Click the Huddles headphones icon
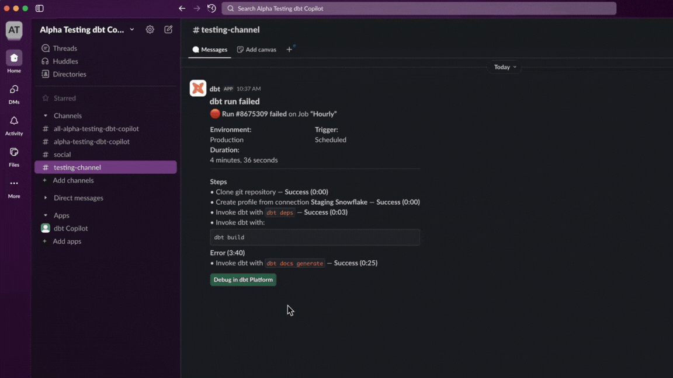The image size is (673, 378). (x=46, y=61)
